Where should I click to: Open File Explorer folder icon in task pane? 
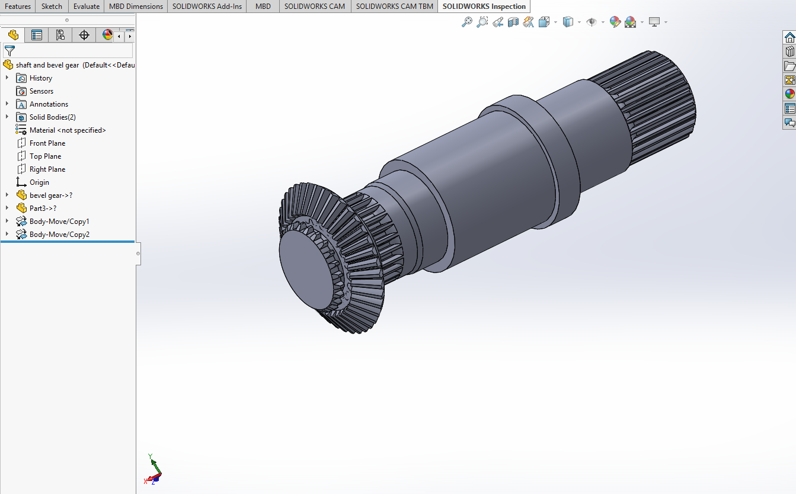tap(789, 66)
